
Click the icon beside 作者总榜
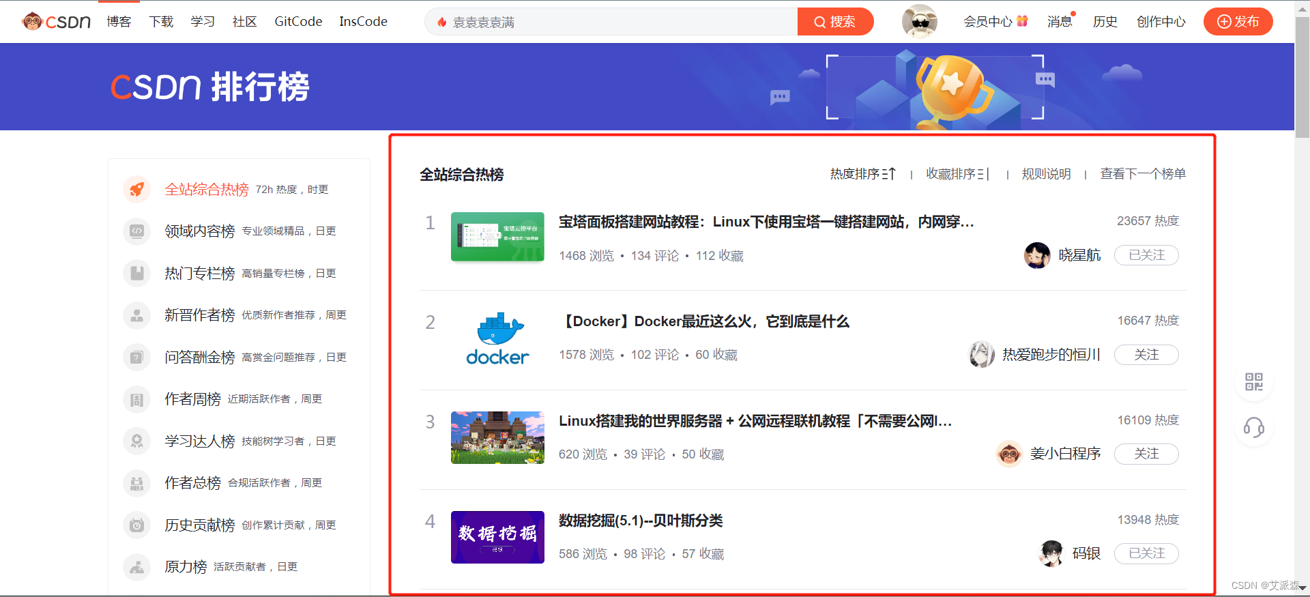point(136,483)
